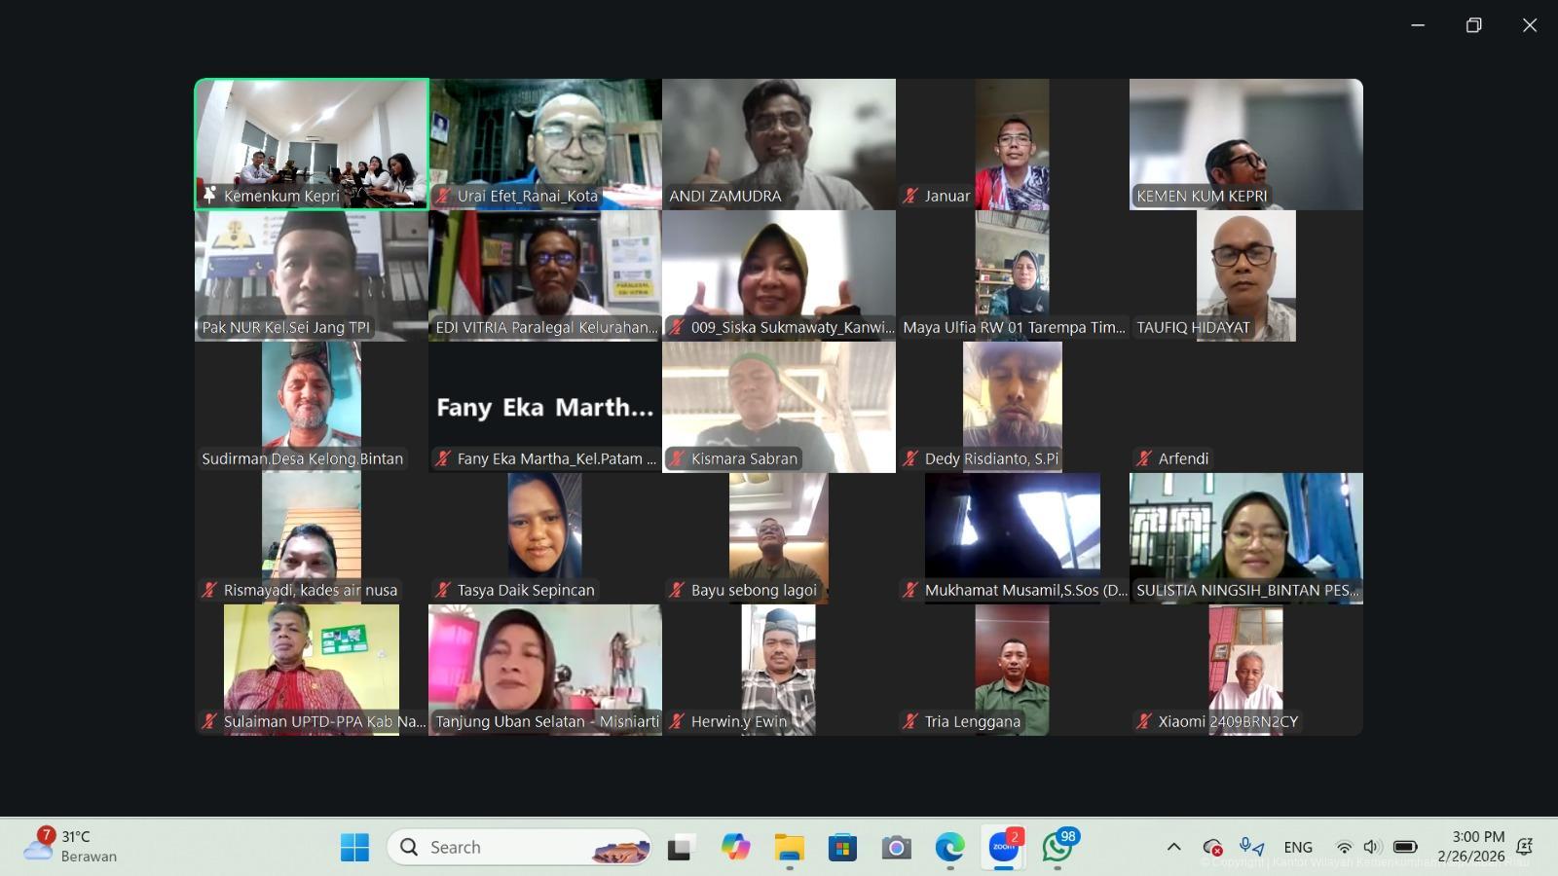Viewport: 1558px width, 876px height.
Task: Open the Camera app icon
Action: (x=896, y=848)
